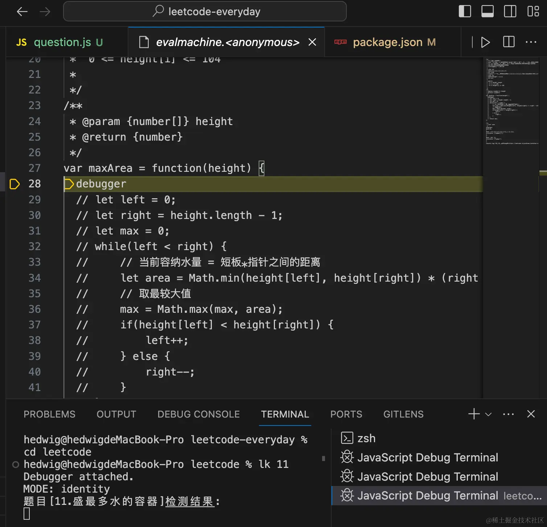Click the zsh terminal prompt icon
The height and width of the screenshot is (527, 547).
click(347, 438)
